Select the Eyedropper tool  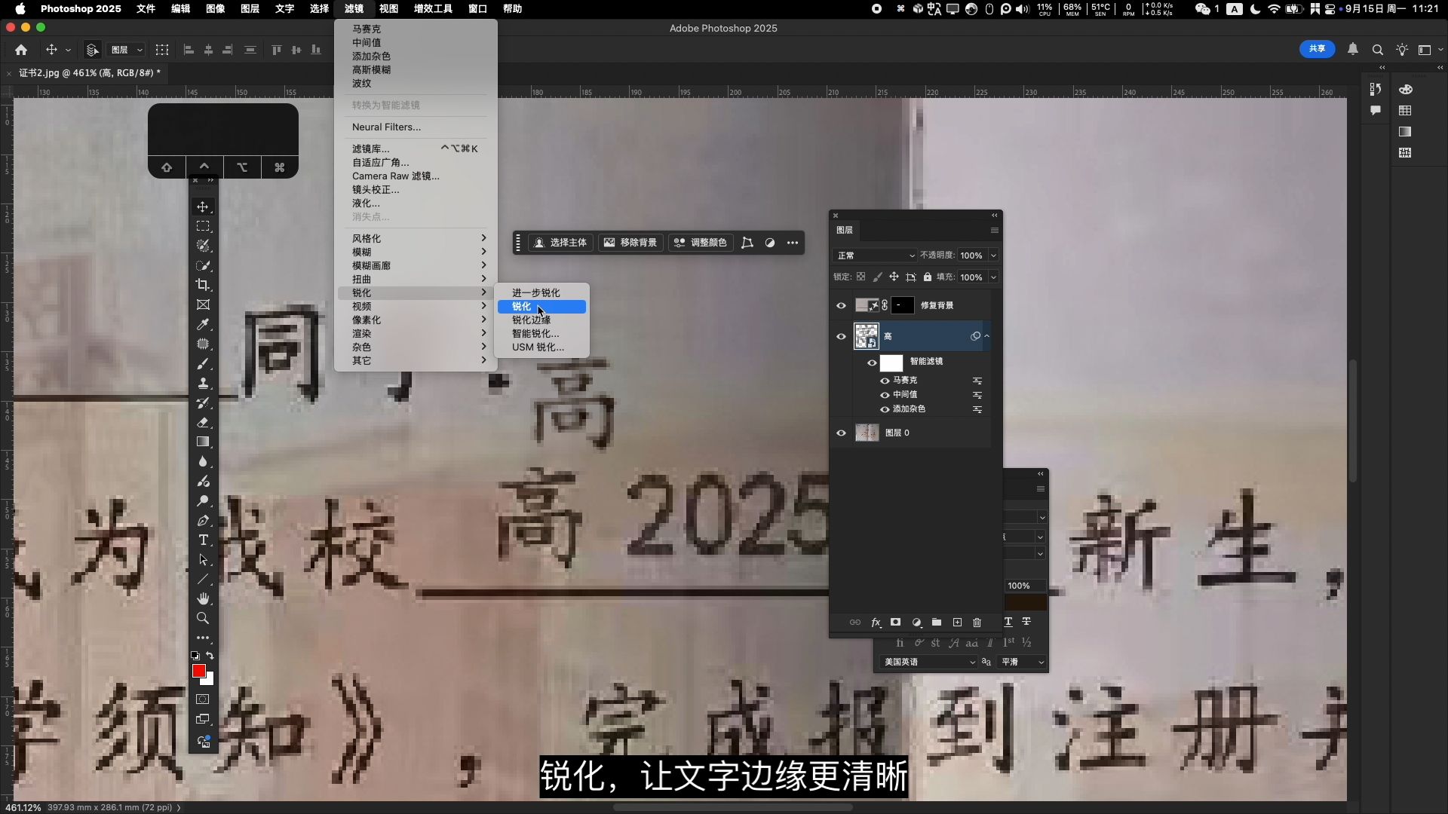coord(203,324)
